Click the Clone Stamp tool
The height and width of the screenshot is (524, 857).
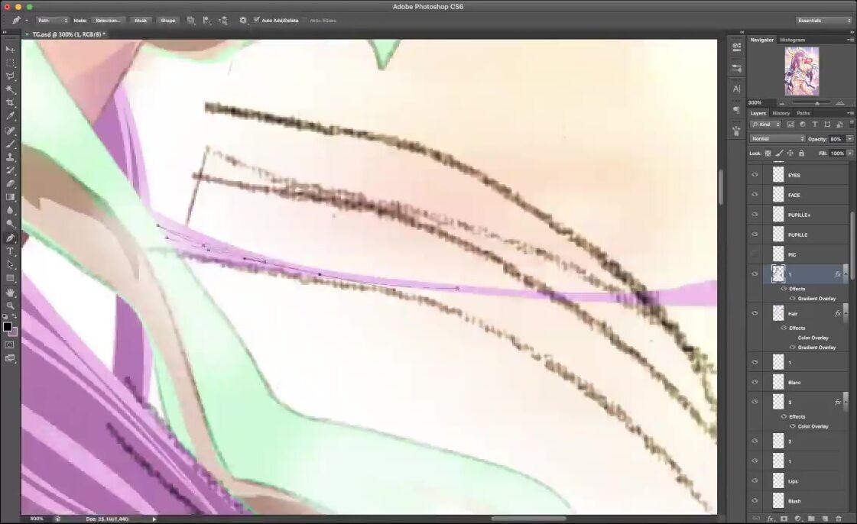point(10,157)
